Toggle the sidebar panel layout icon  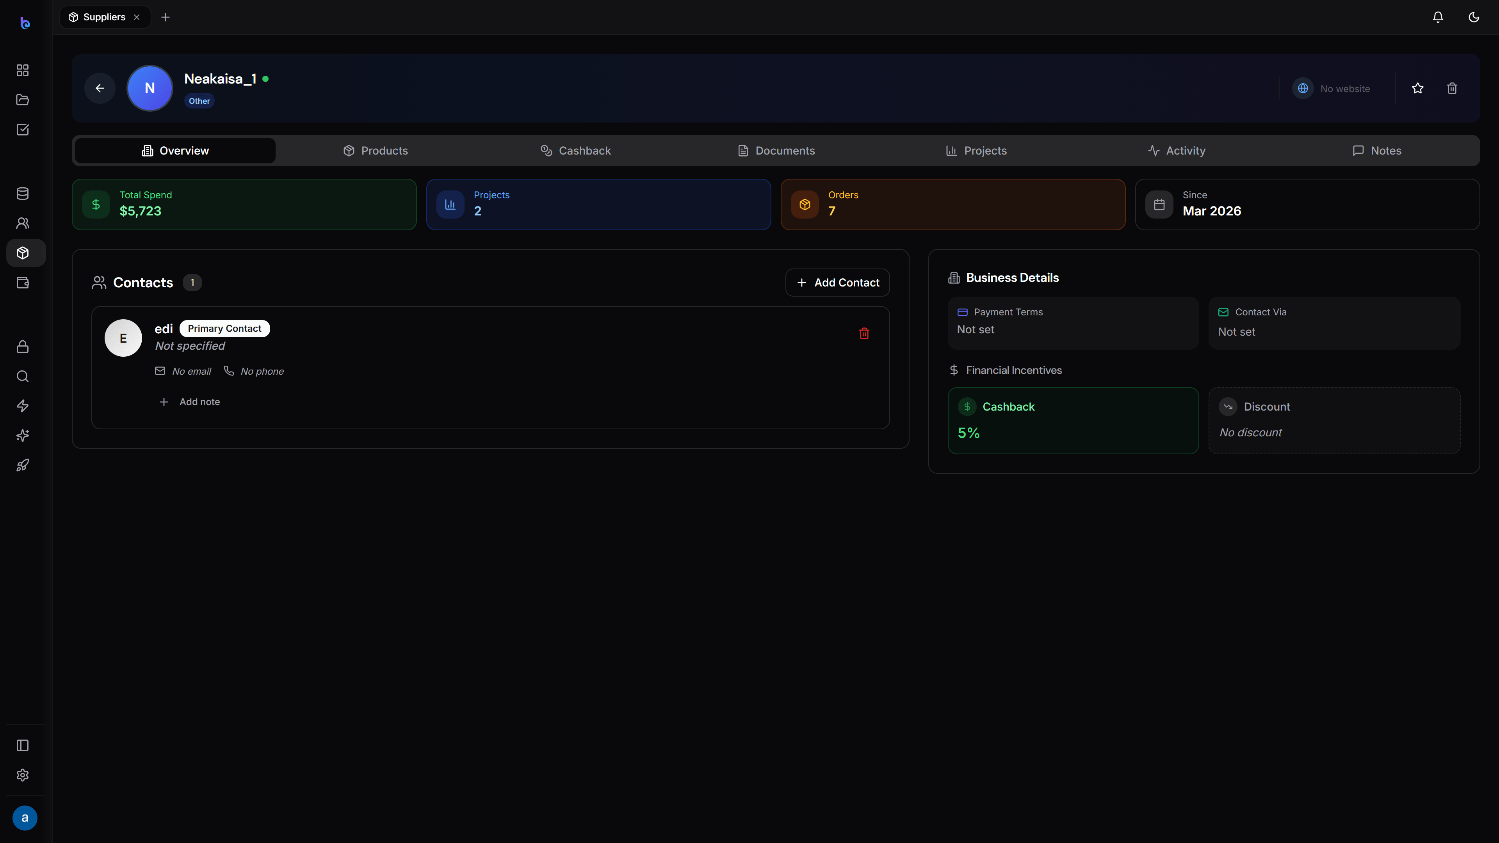(23, 746)
